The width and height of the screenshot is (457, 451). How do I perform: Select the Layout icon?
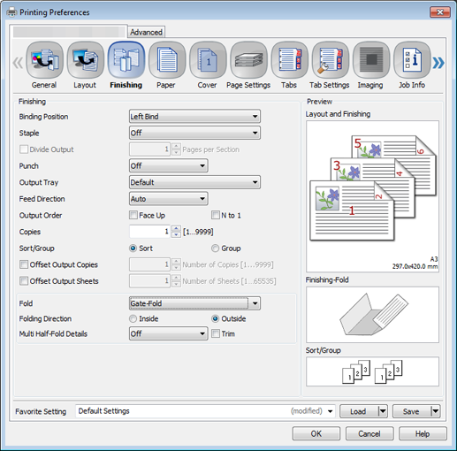click(x=86, y=60)
